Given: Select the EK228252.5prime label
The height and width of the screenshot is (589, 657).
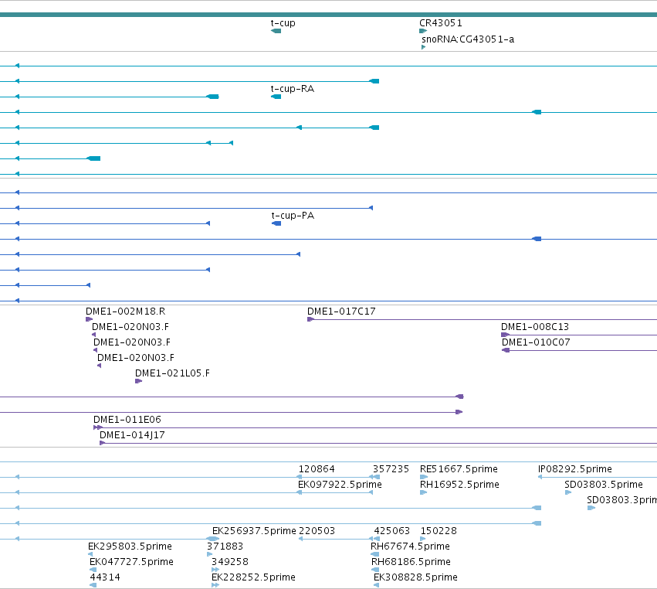Looking at the screenshot, I should [253, 577].
